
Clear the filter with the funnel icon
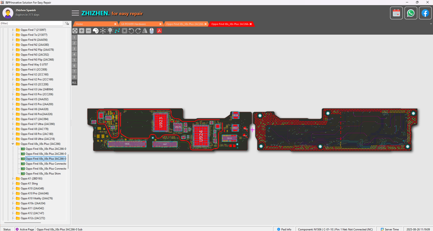coord(67,23)
